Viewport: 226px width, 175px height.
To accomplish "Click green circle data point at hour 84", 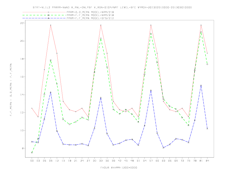I will pos(207,64).
